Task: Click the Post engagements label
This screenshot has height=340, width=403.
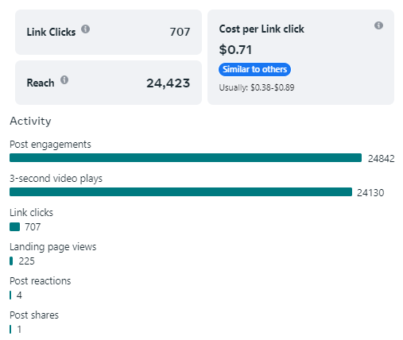Action: tap(50, 145)
